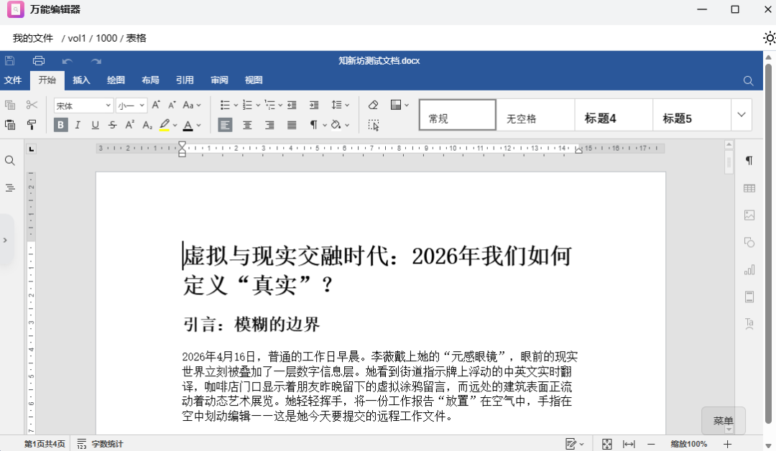Image resolution: width=776 pixels, height=451 pixels.
Task: Switch to the 绘图 tab
Action: tap(116, 80)
